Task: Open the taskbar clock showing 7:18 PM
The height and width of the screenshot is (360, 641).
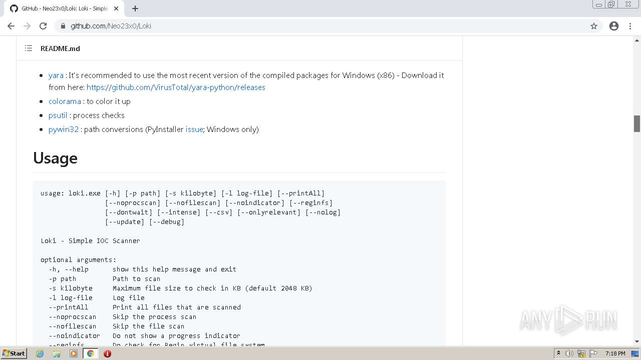Action: pyautogui.click(x=615, y=353)
